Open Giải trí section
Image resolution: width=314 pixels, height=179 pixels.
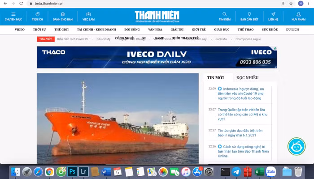click(x=177, y=30)
